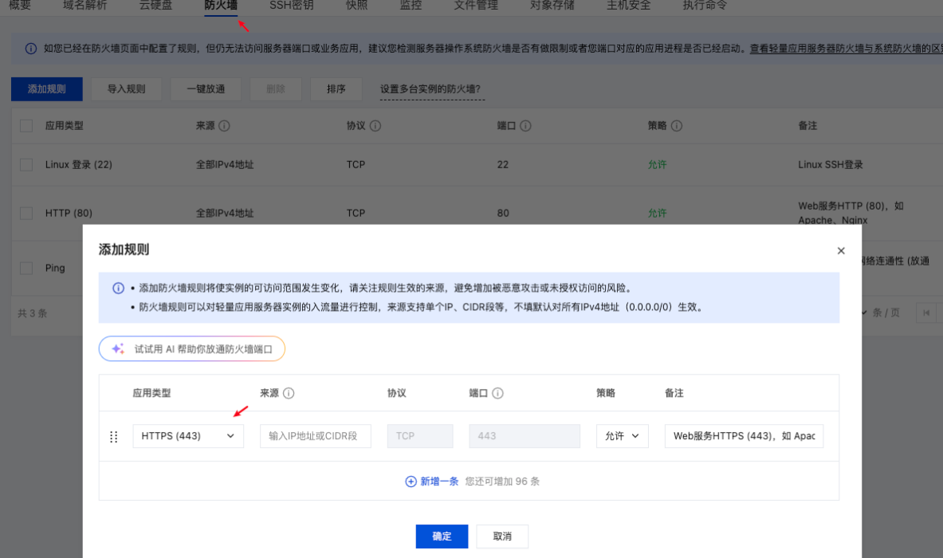
Task: Expand the 允许 policy dropdown
Action: [x=622, y=436]
